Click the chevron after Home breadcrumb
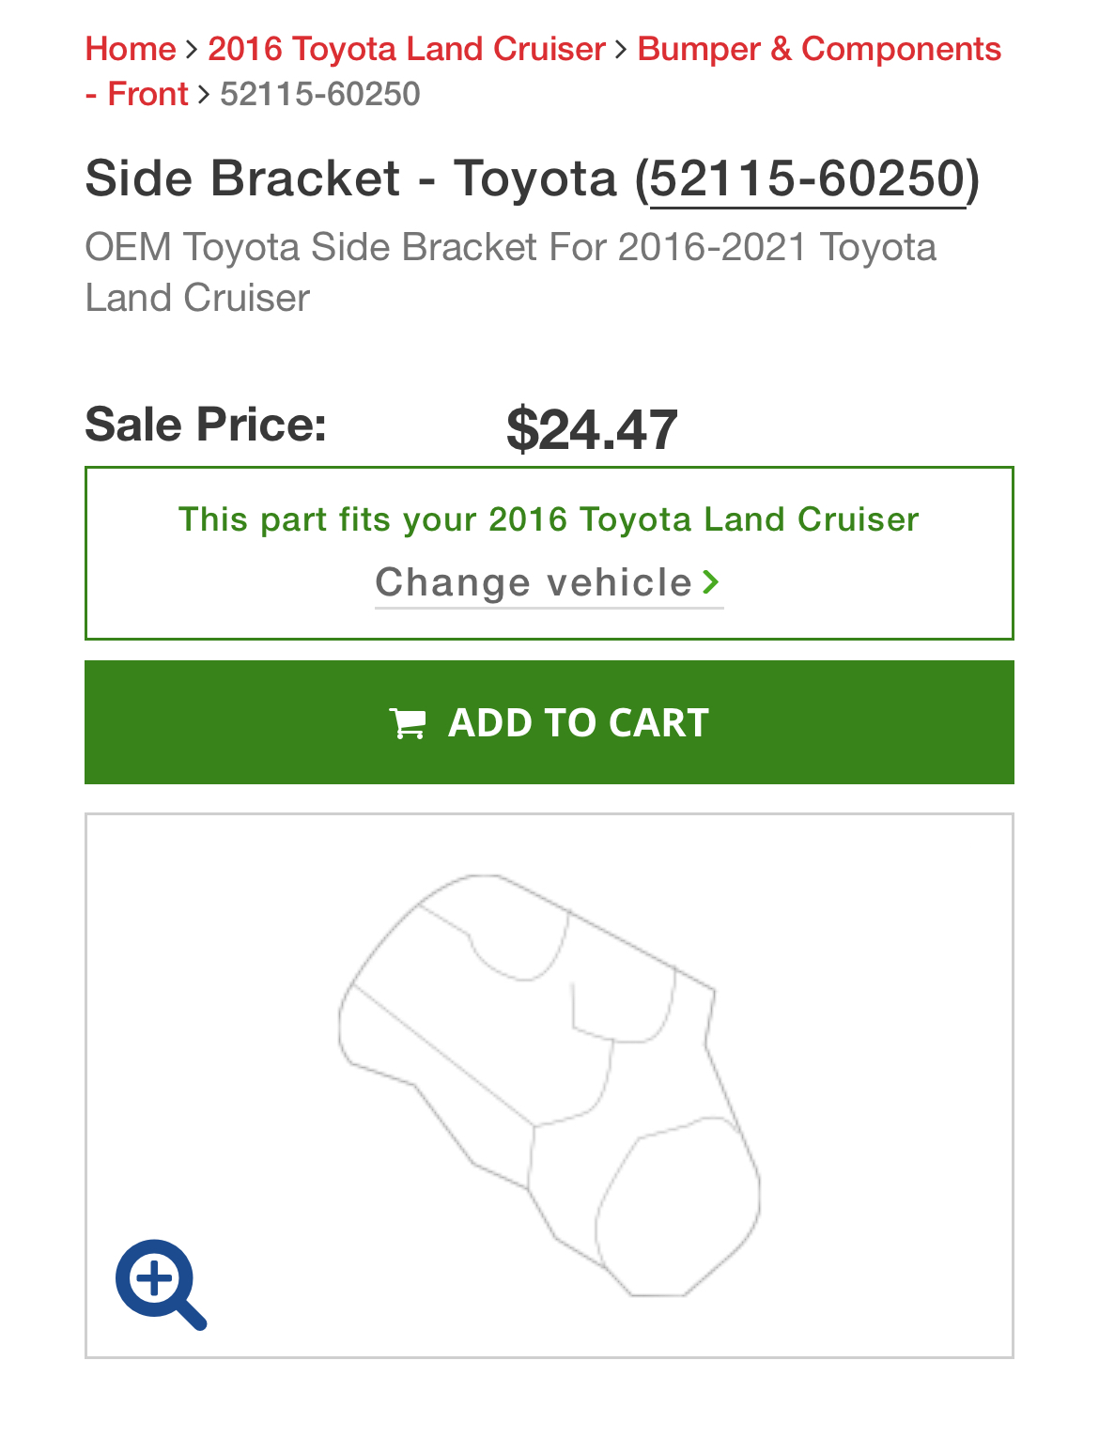This screenshot has height=1438, width=1099. click(192, 49)
